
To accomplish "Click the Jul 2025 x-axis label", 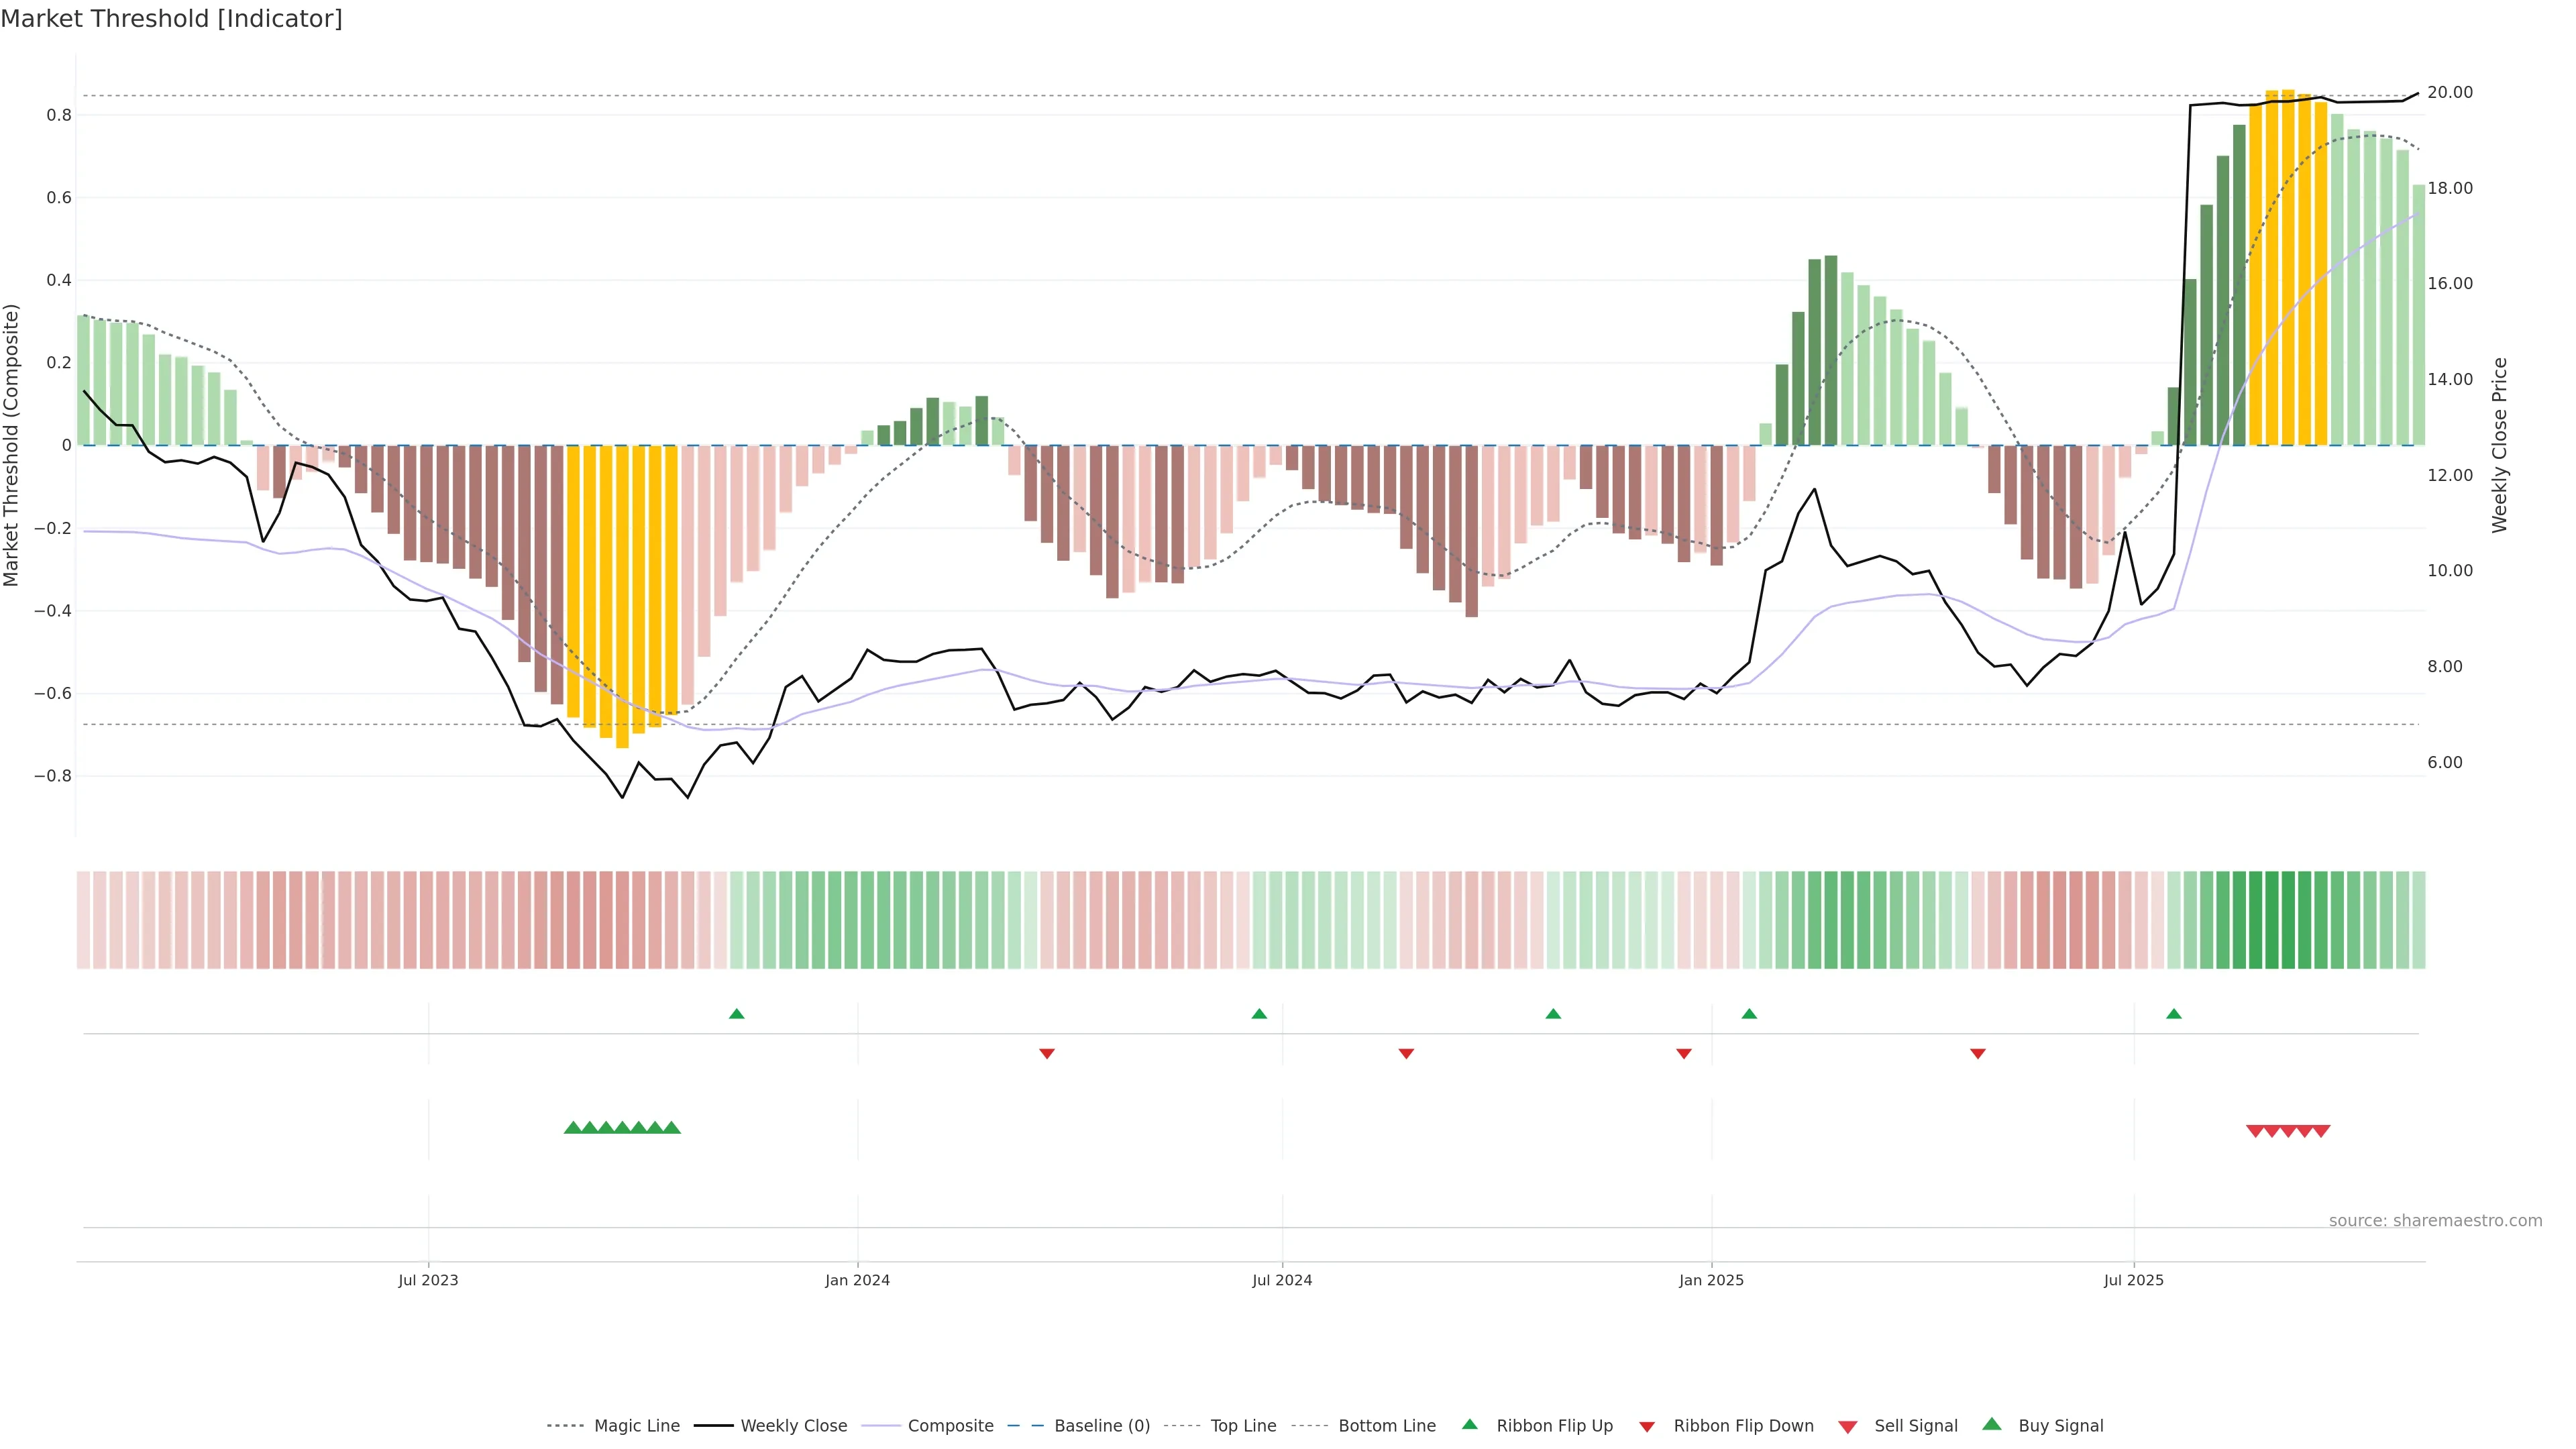I will 2133,1280.
